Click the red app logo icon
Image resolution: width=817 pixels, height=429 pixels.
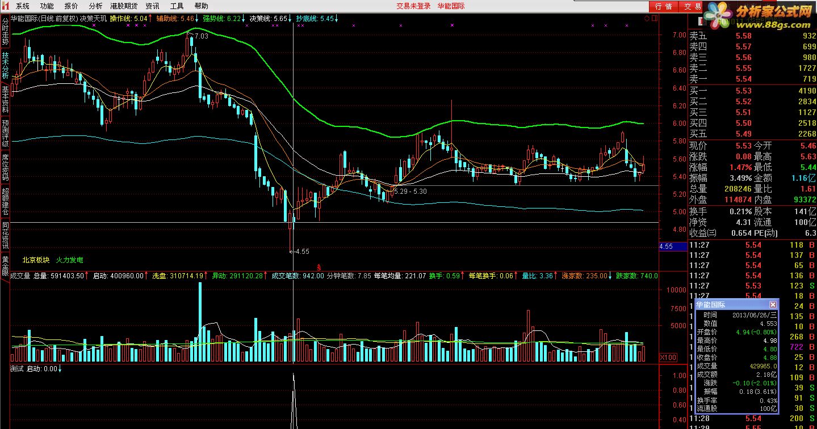pyautogui.click(x=6, y=6)
